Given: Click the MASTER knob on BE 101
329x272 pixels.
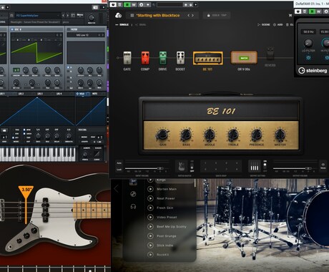Looking at the screenshot, I should [x=280, y=135].
